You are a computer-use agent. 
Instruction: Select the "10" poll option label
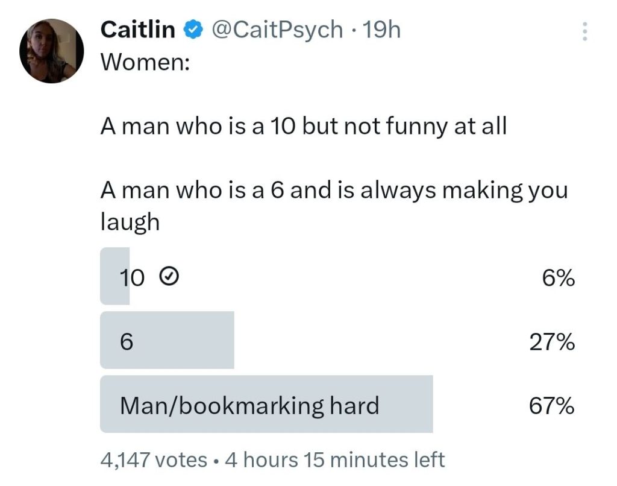[x=132, y=278]
